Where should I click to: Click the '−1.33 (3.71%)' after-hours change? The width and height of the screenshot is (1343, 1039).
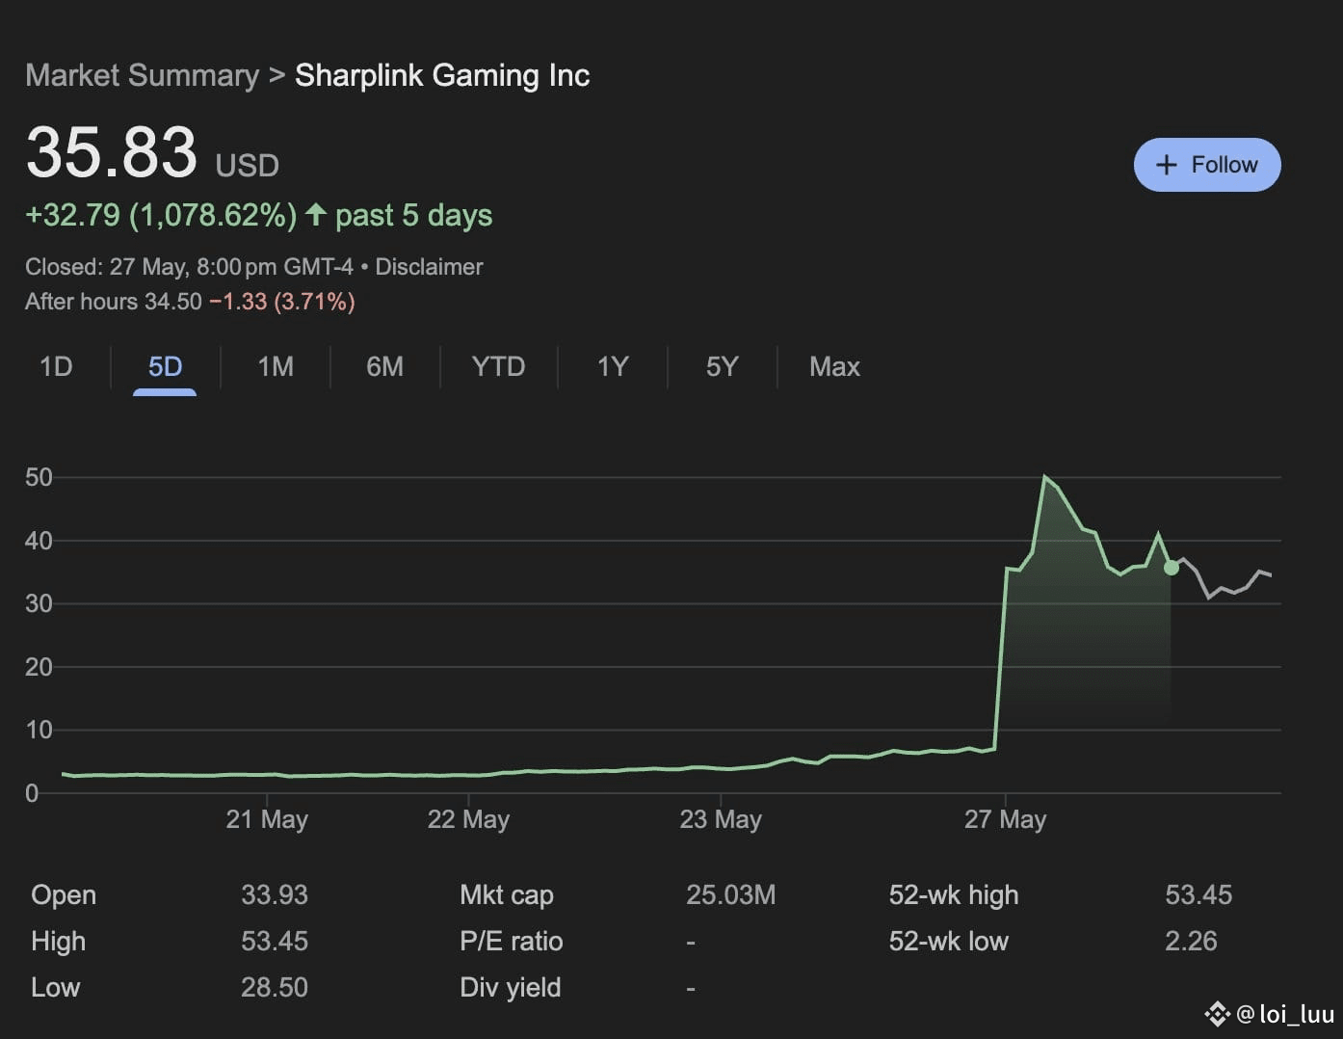[282, 302]
